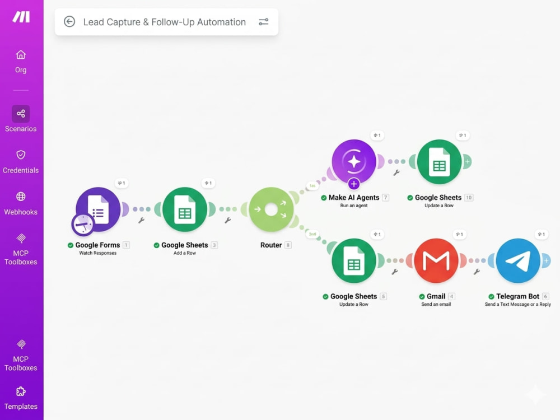560x420 pixels.
Task: Click the Router label text
Action: coord(271,245)
